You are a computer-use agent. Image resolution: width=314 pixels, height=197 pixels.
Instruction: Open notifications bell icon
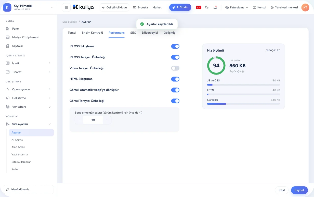[215, 7]
